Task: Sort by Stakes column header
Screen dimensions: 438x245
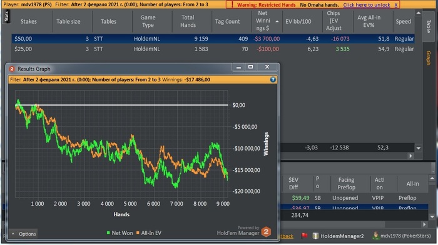Action: (x=29, y=21)
